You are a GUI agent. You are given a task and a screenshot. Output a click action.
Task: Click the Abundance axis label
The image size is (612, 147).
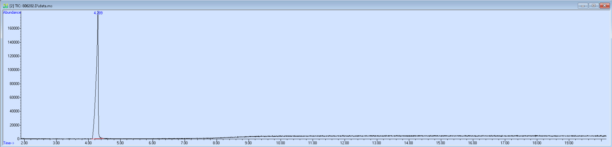point(12,12)
